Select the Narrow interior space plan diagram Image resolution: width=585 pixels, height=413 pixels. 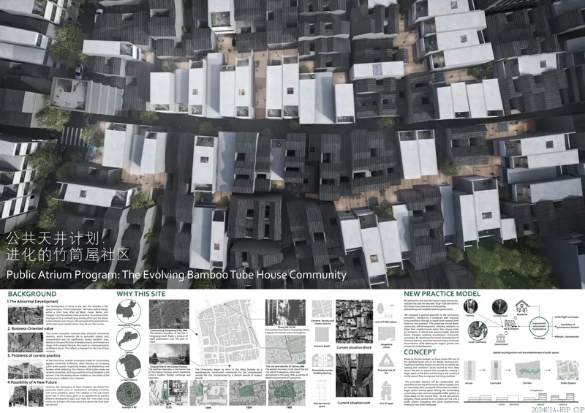[322, 390]
